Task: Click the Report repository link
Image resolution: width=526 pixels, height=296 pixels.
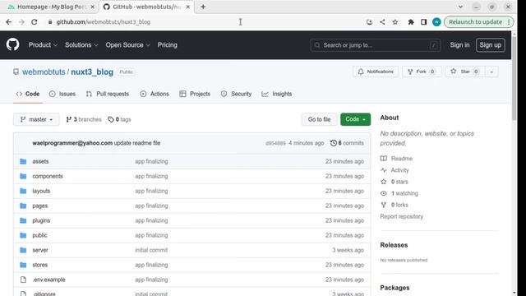Action: [402, 216]
